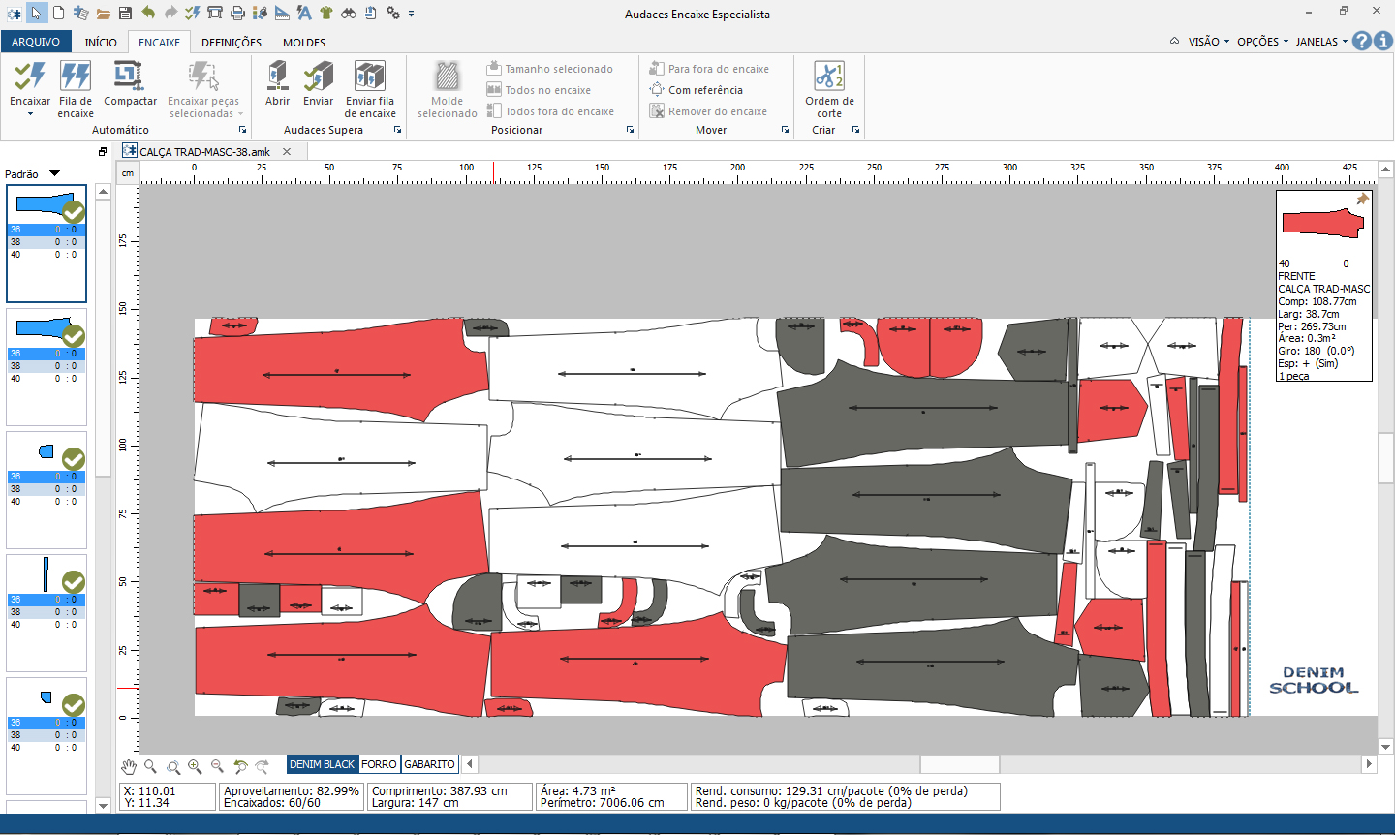This screenshot has height=835, width=1395.
Task: Expand the Mover group dialog launcher
Action: (x=785, y=130)
